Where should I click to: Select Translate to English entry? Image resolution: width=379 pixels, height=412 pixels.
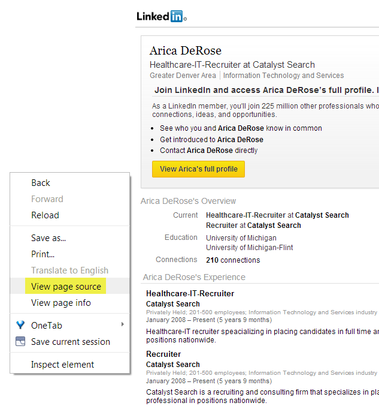[70, 270]
